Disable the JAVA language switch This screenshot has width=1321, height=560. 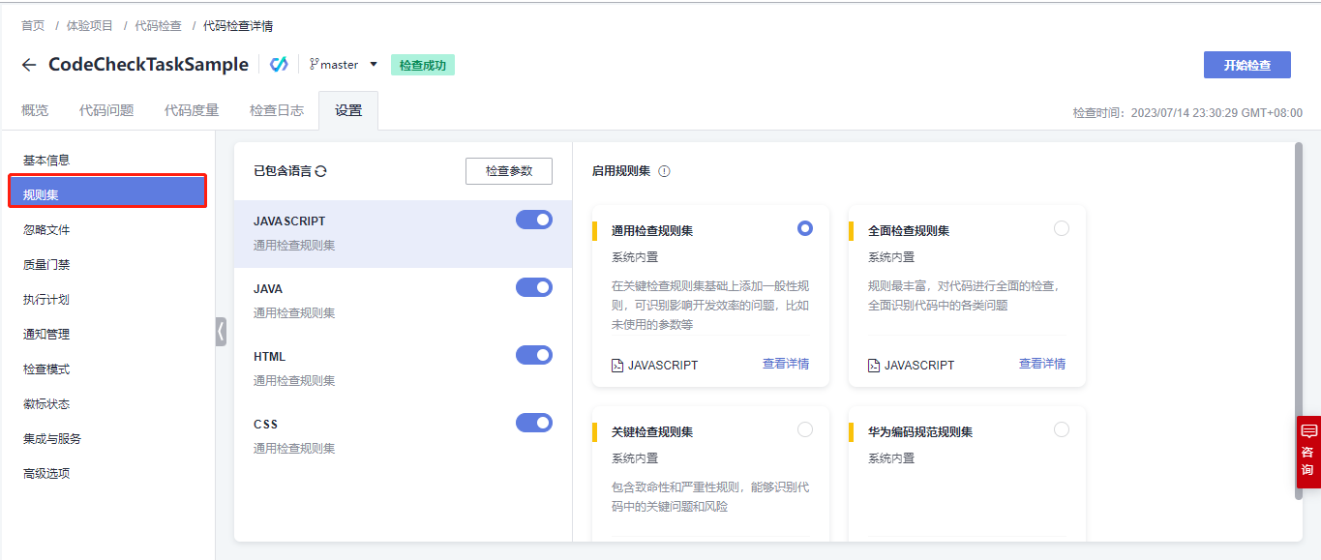point(534,287)
